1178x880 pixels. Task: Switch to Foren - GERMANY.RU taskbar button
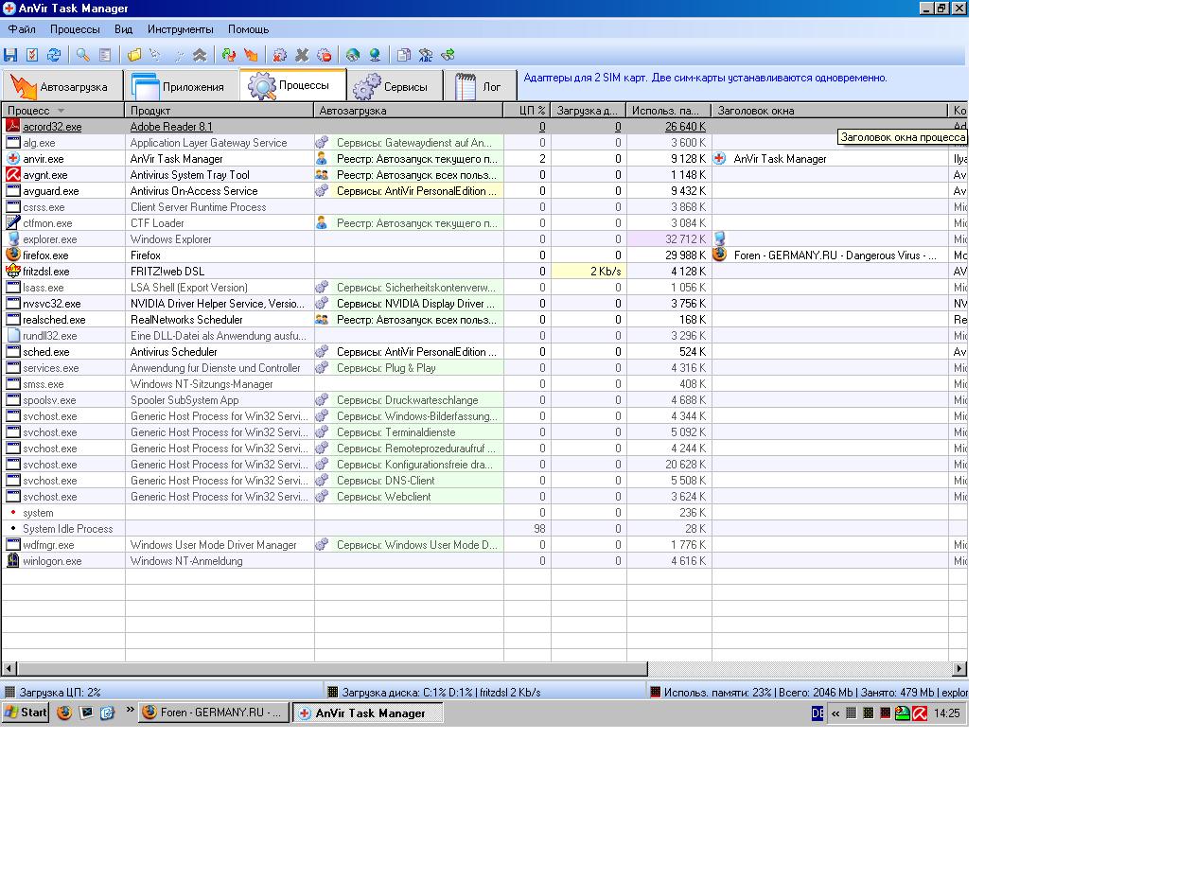(214, 713)
